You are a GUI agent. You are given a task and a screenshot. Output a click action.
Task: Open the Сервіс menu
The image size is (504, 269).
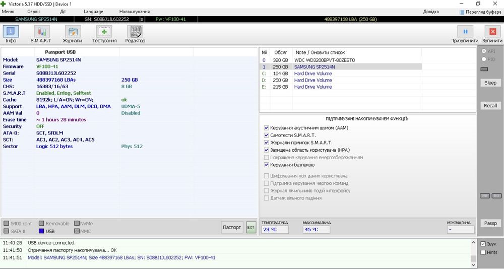coord(34,12)
